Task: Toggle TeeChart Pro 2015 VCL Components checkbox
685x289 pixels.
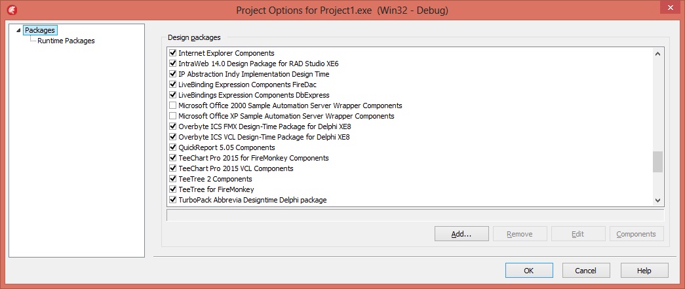Action: click(x=172, y=168)
